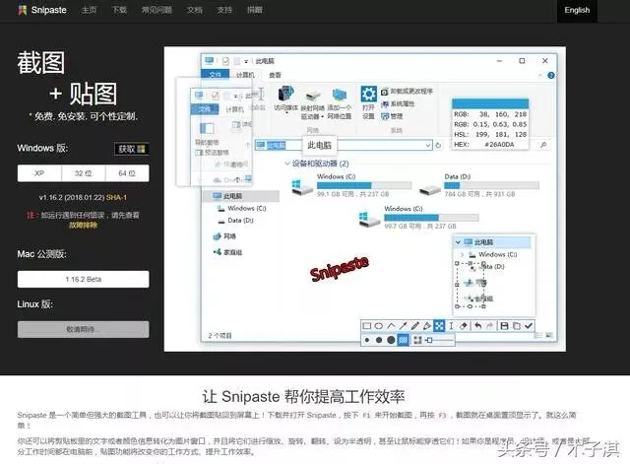630x464 pixels.
Task: Select the ellipse tool in Snipaste toolbar
Action: [x=378, y=326]
